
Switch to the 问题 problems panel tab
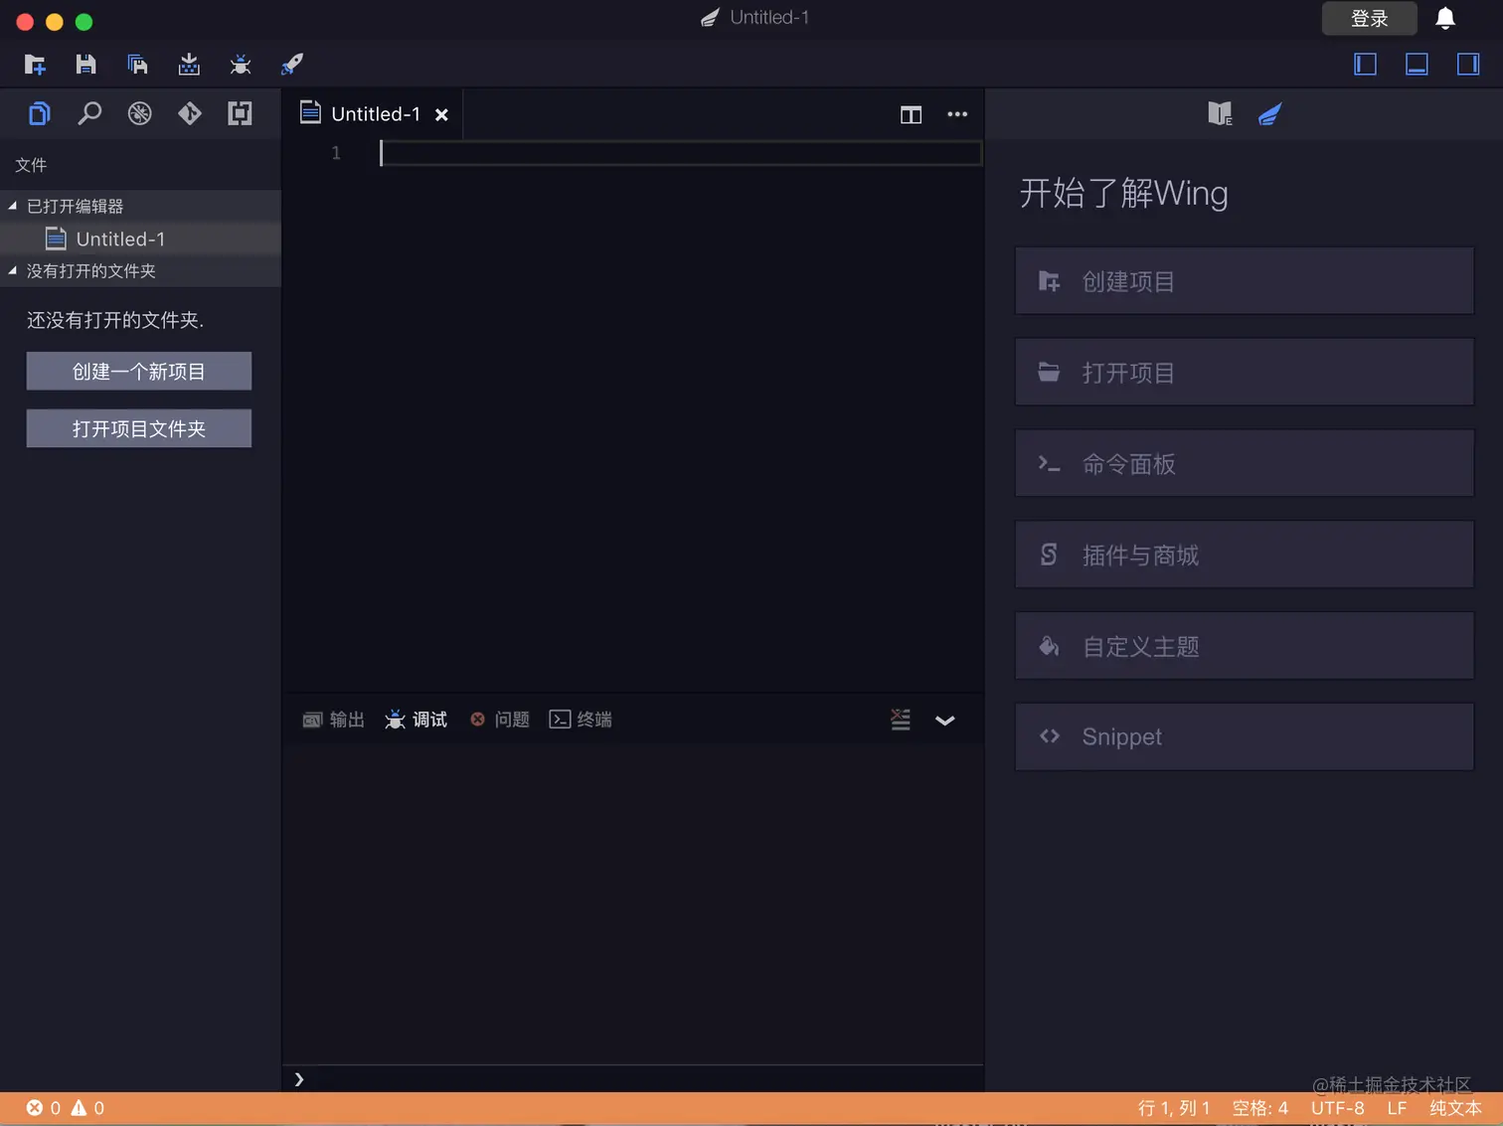pyautogui.click(x=500, y=720)
